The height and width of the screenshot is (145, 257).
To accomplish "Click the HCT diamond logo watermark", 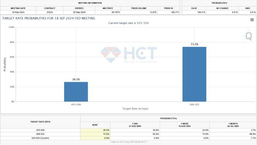I will click(111, 54).
